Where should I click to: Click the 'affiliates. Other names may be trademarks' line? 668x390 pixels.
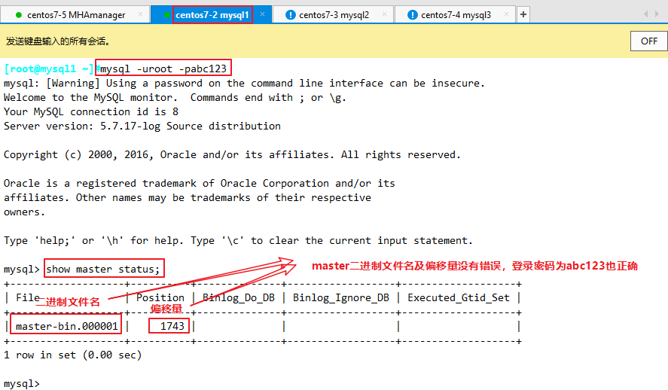188,198
